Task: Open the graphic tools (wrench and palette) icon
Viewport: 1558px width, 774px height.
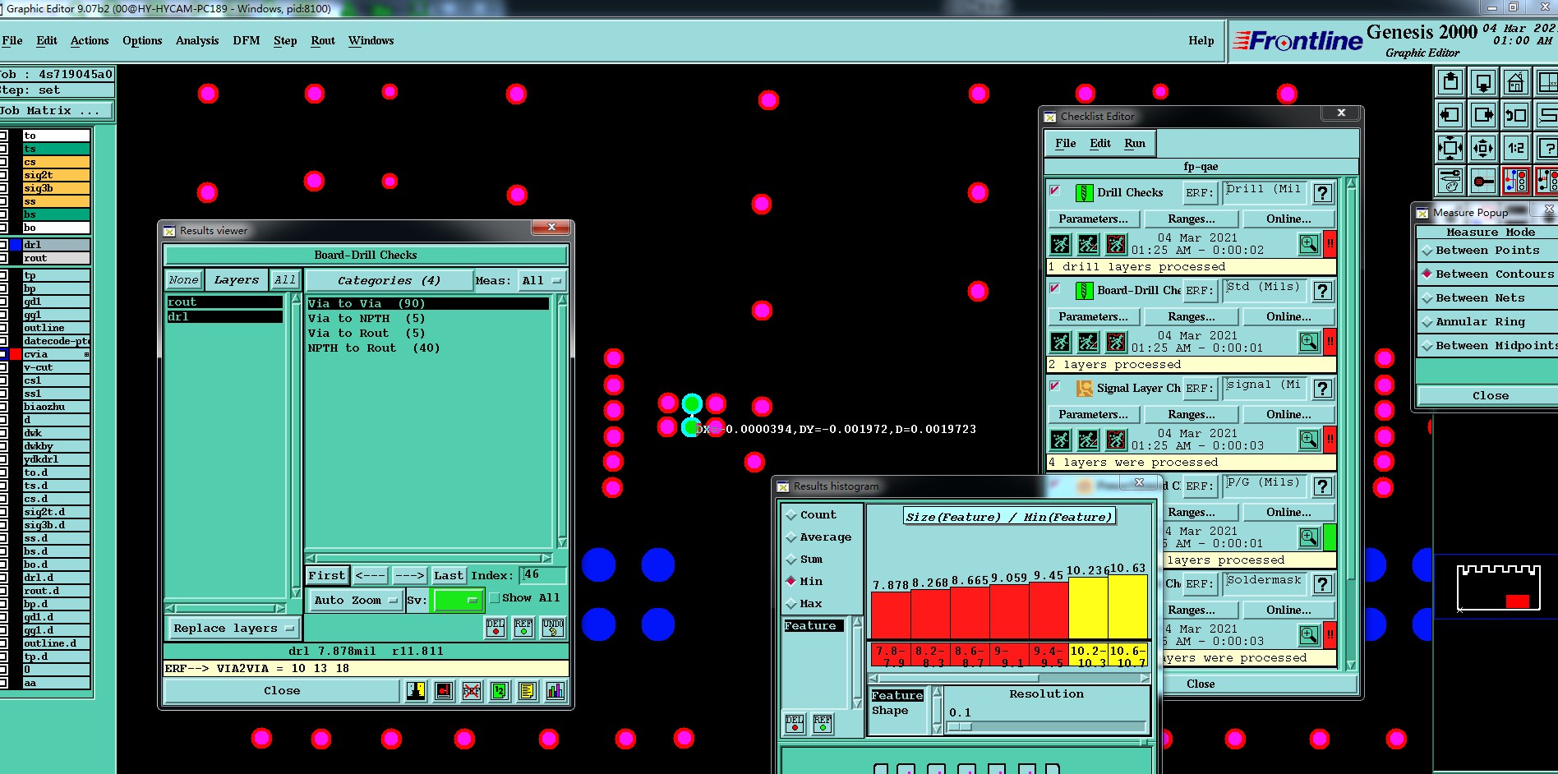Action: tap(1450, 180)
